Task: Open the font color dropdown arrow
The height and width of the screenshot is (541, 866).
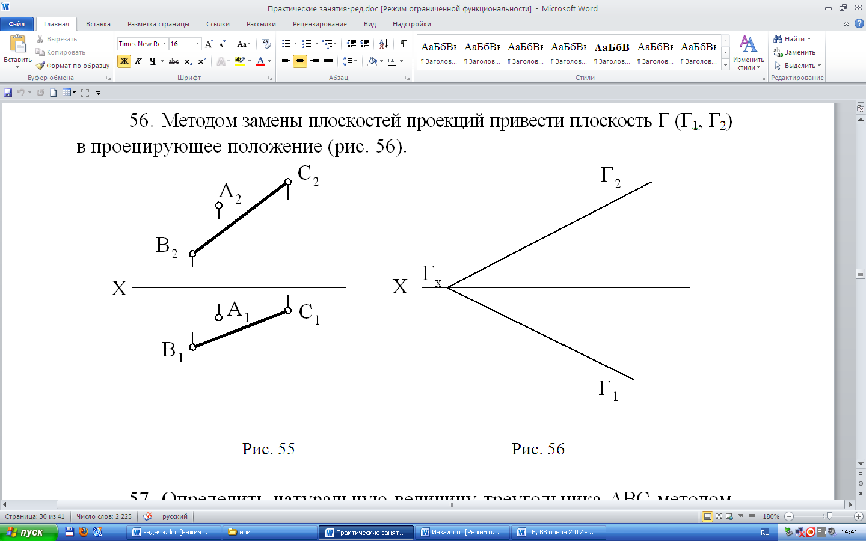Action: (269, 61)
